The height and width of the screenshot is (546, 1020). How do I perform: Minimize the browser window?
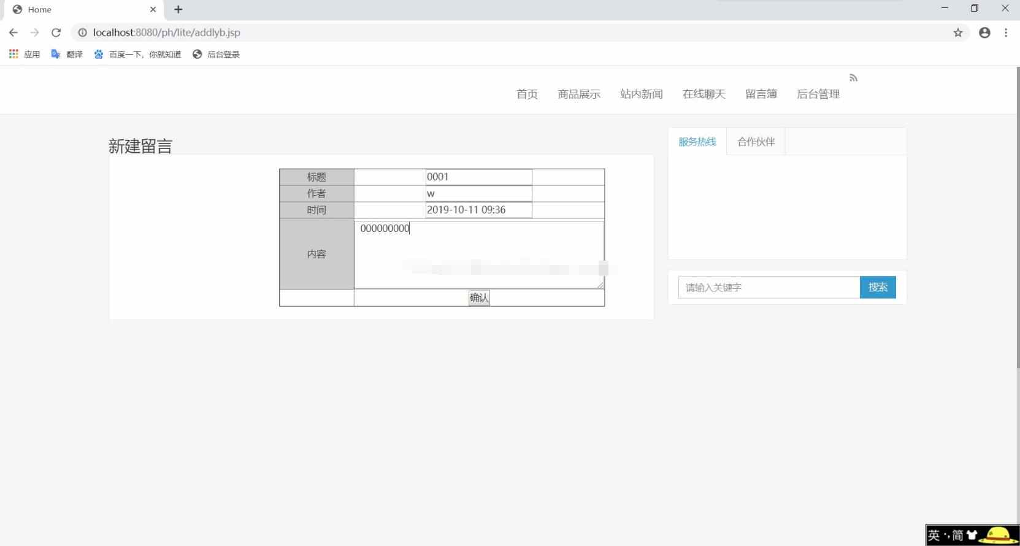(x=945, y=8)
